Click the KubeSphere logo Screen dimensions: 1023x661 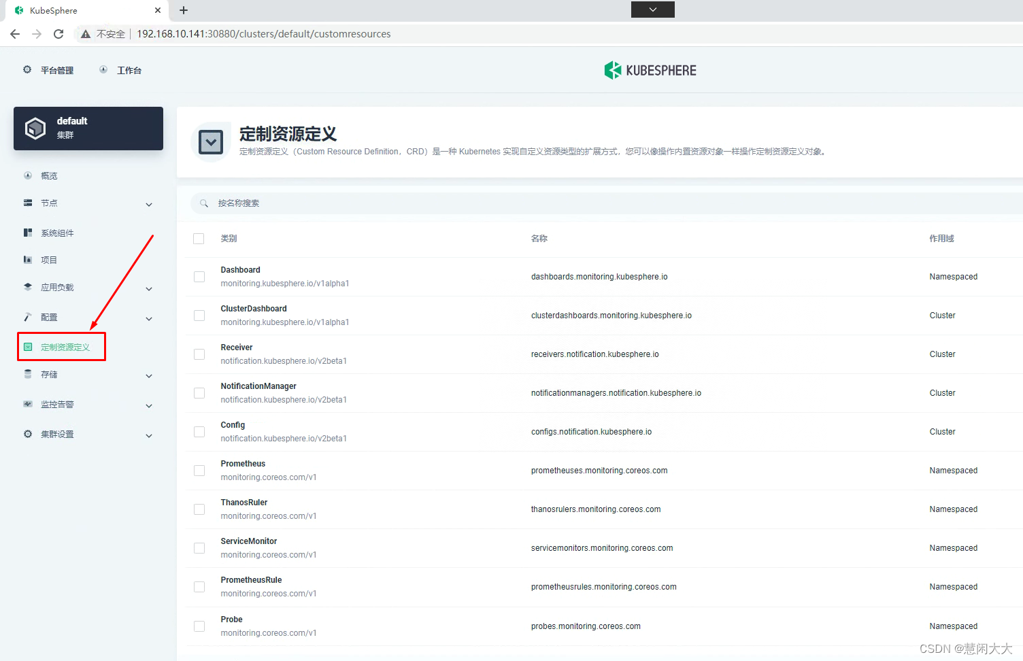(650, 70)
